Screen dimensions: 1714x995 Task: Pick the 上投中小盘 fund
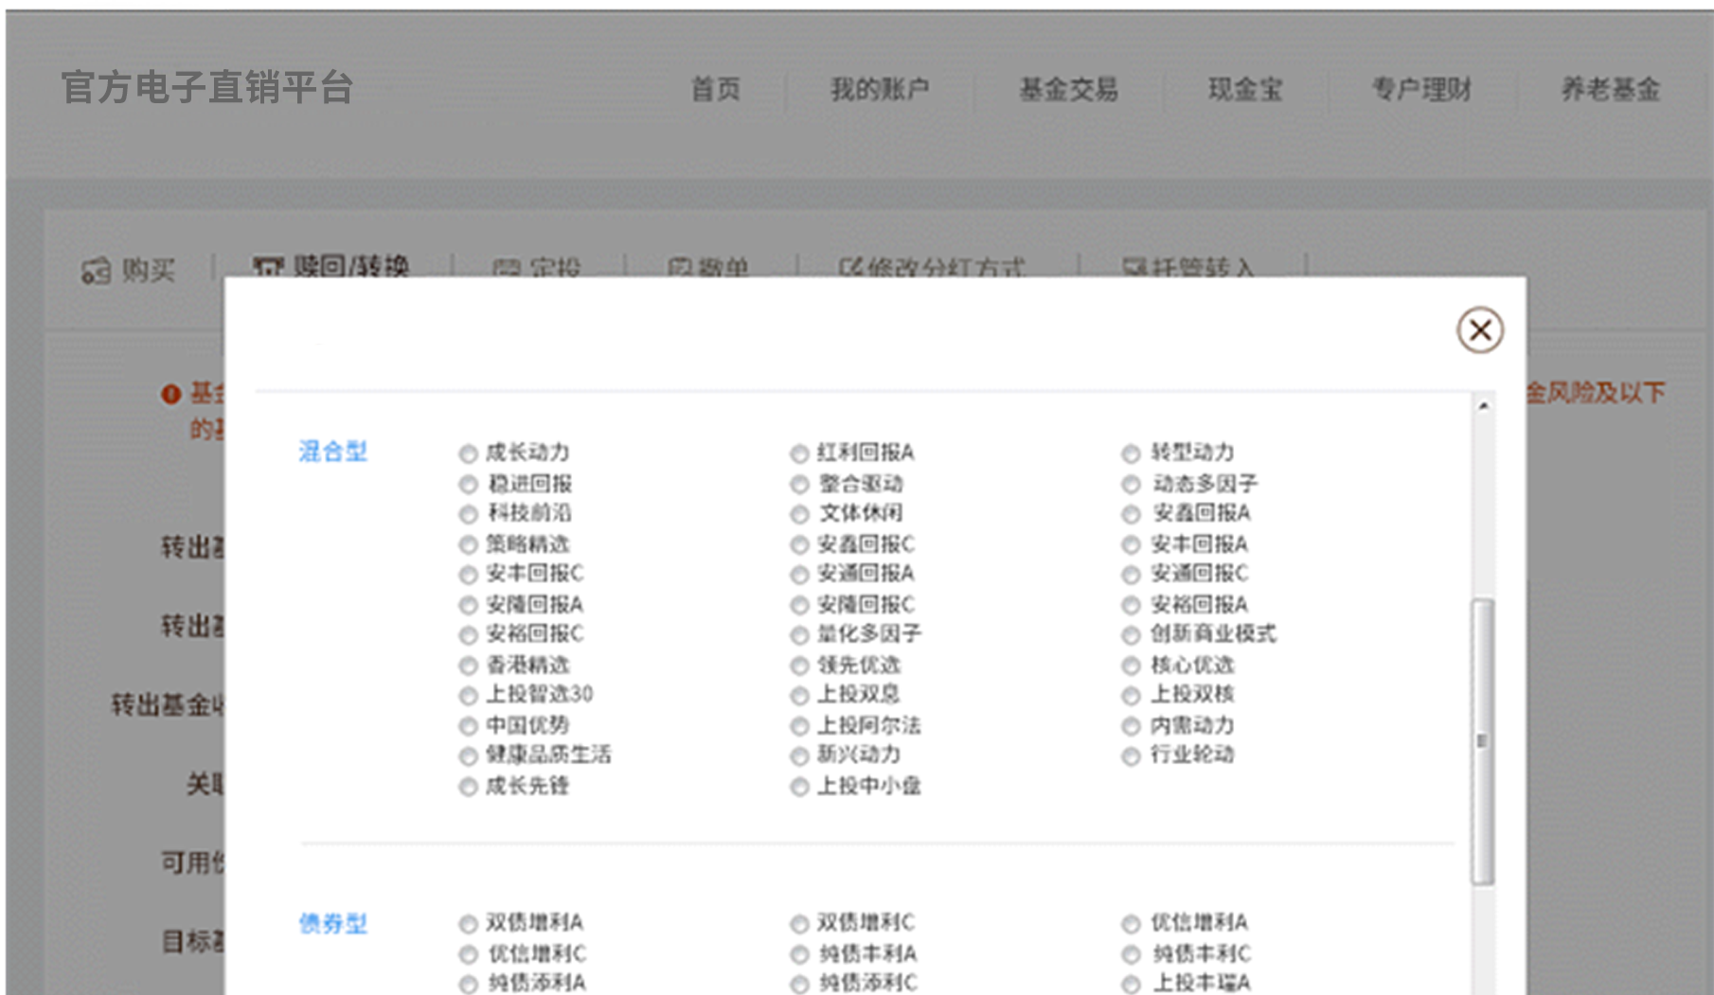799,787
